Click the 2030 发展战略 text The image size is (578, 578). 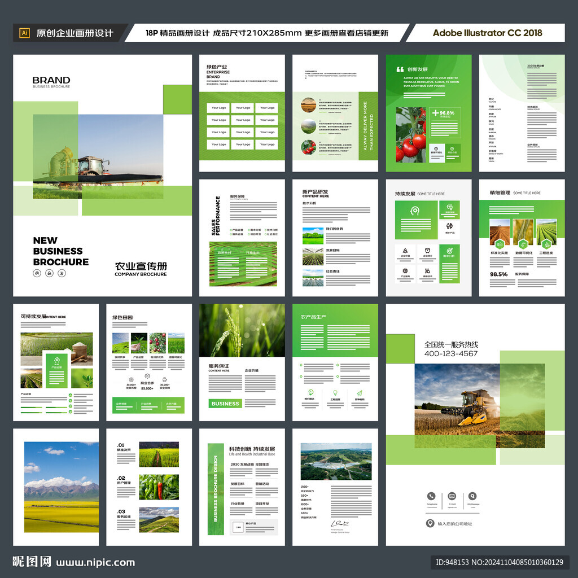click(x=242, y=464)
